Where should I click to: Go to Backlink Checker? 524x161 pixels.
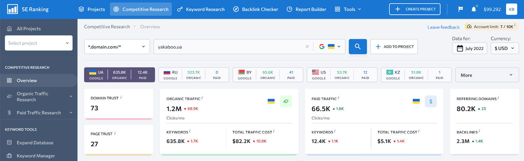[255, 9]
